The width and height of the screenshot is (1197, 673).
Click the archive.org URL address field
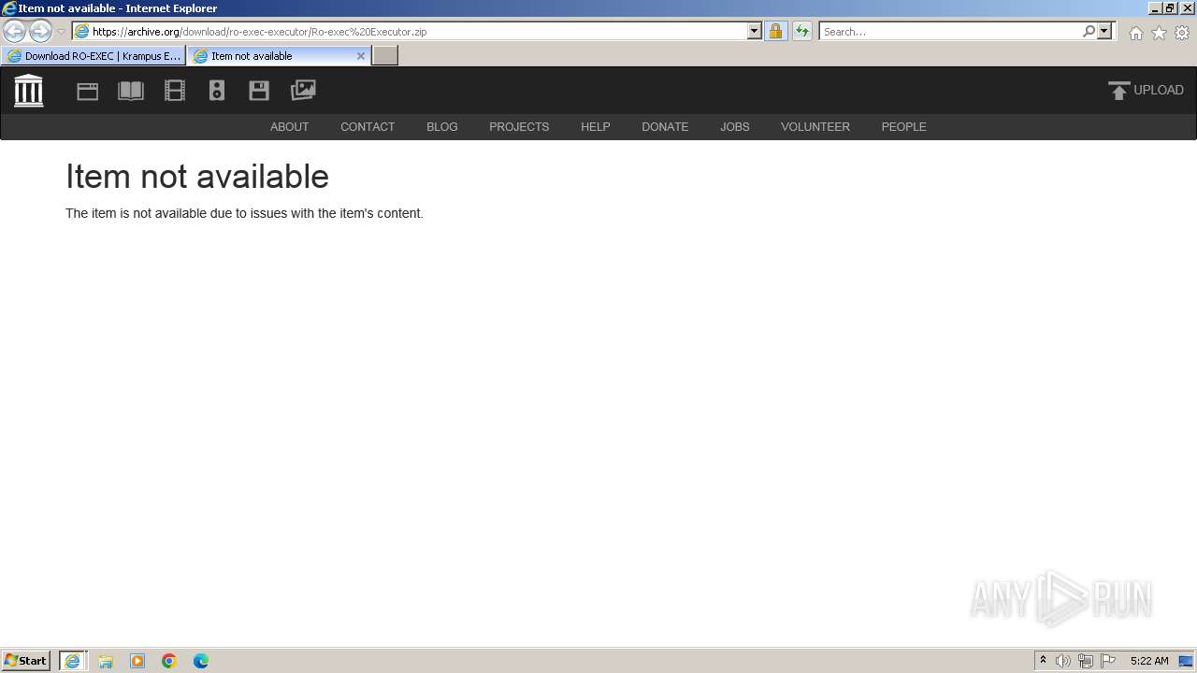[411, 31]
